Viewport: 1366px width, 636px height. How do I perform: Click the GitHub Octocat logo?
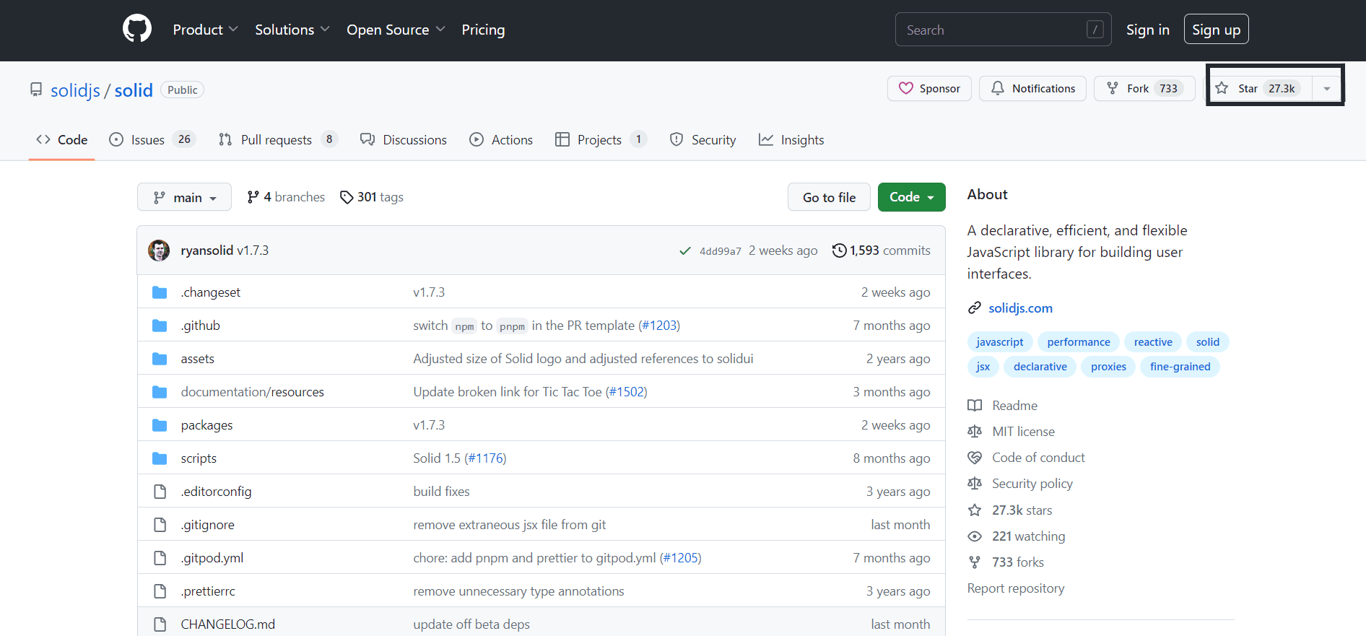[x=137, y=30]
